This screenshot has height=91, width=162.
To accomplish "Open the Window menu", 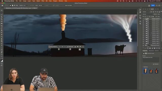I will tap(61, 1).
